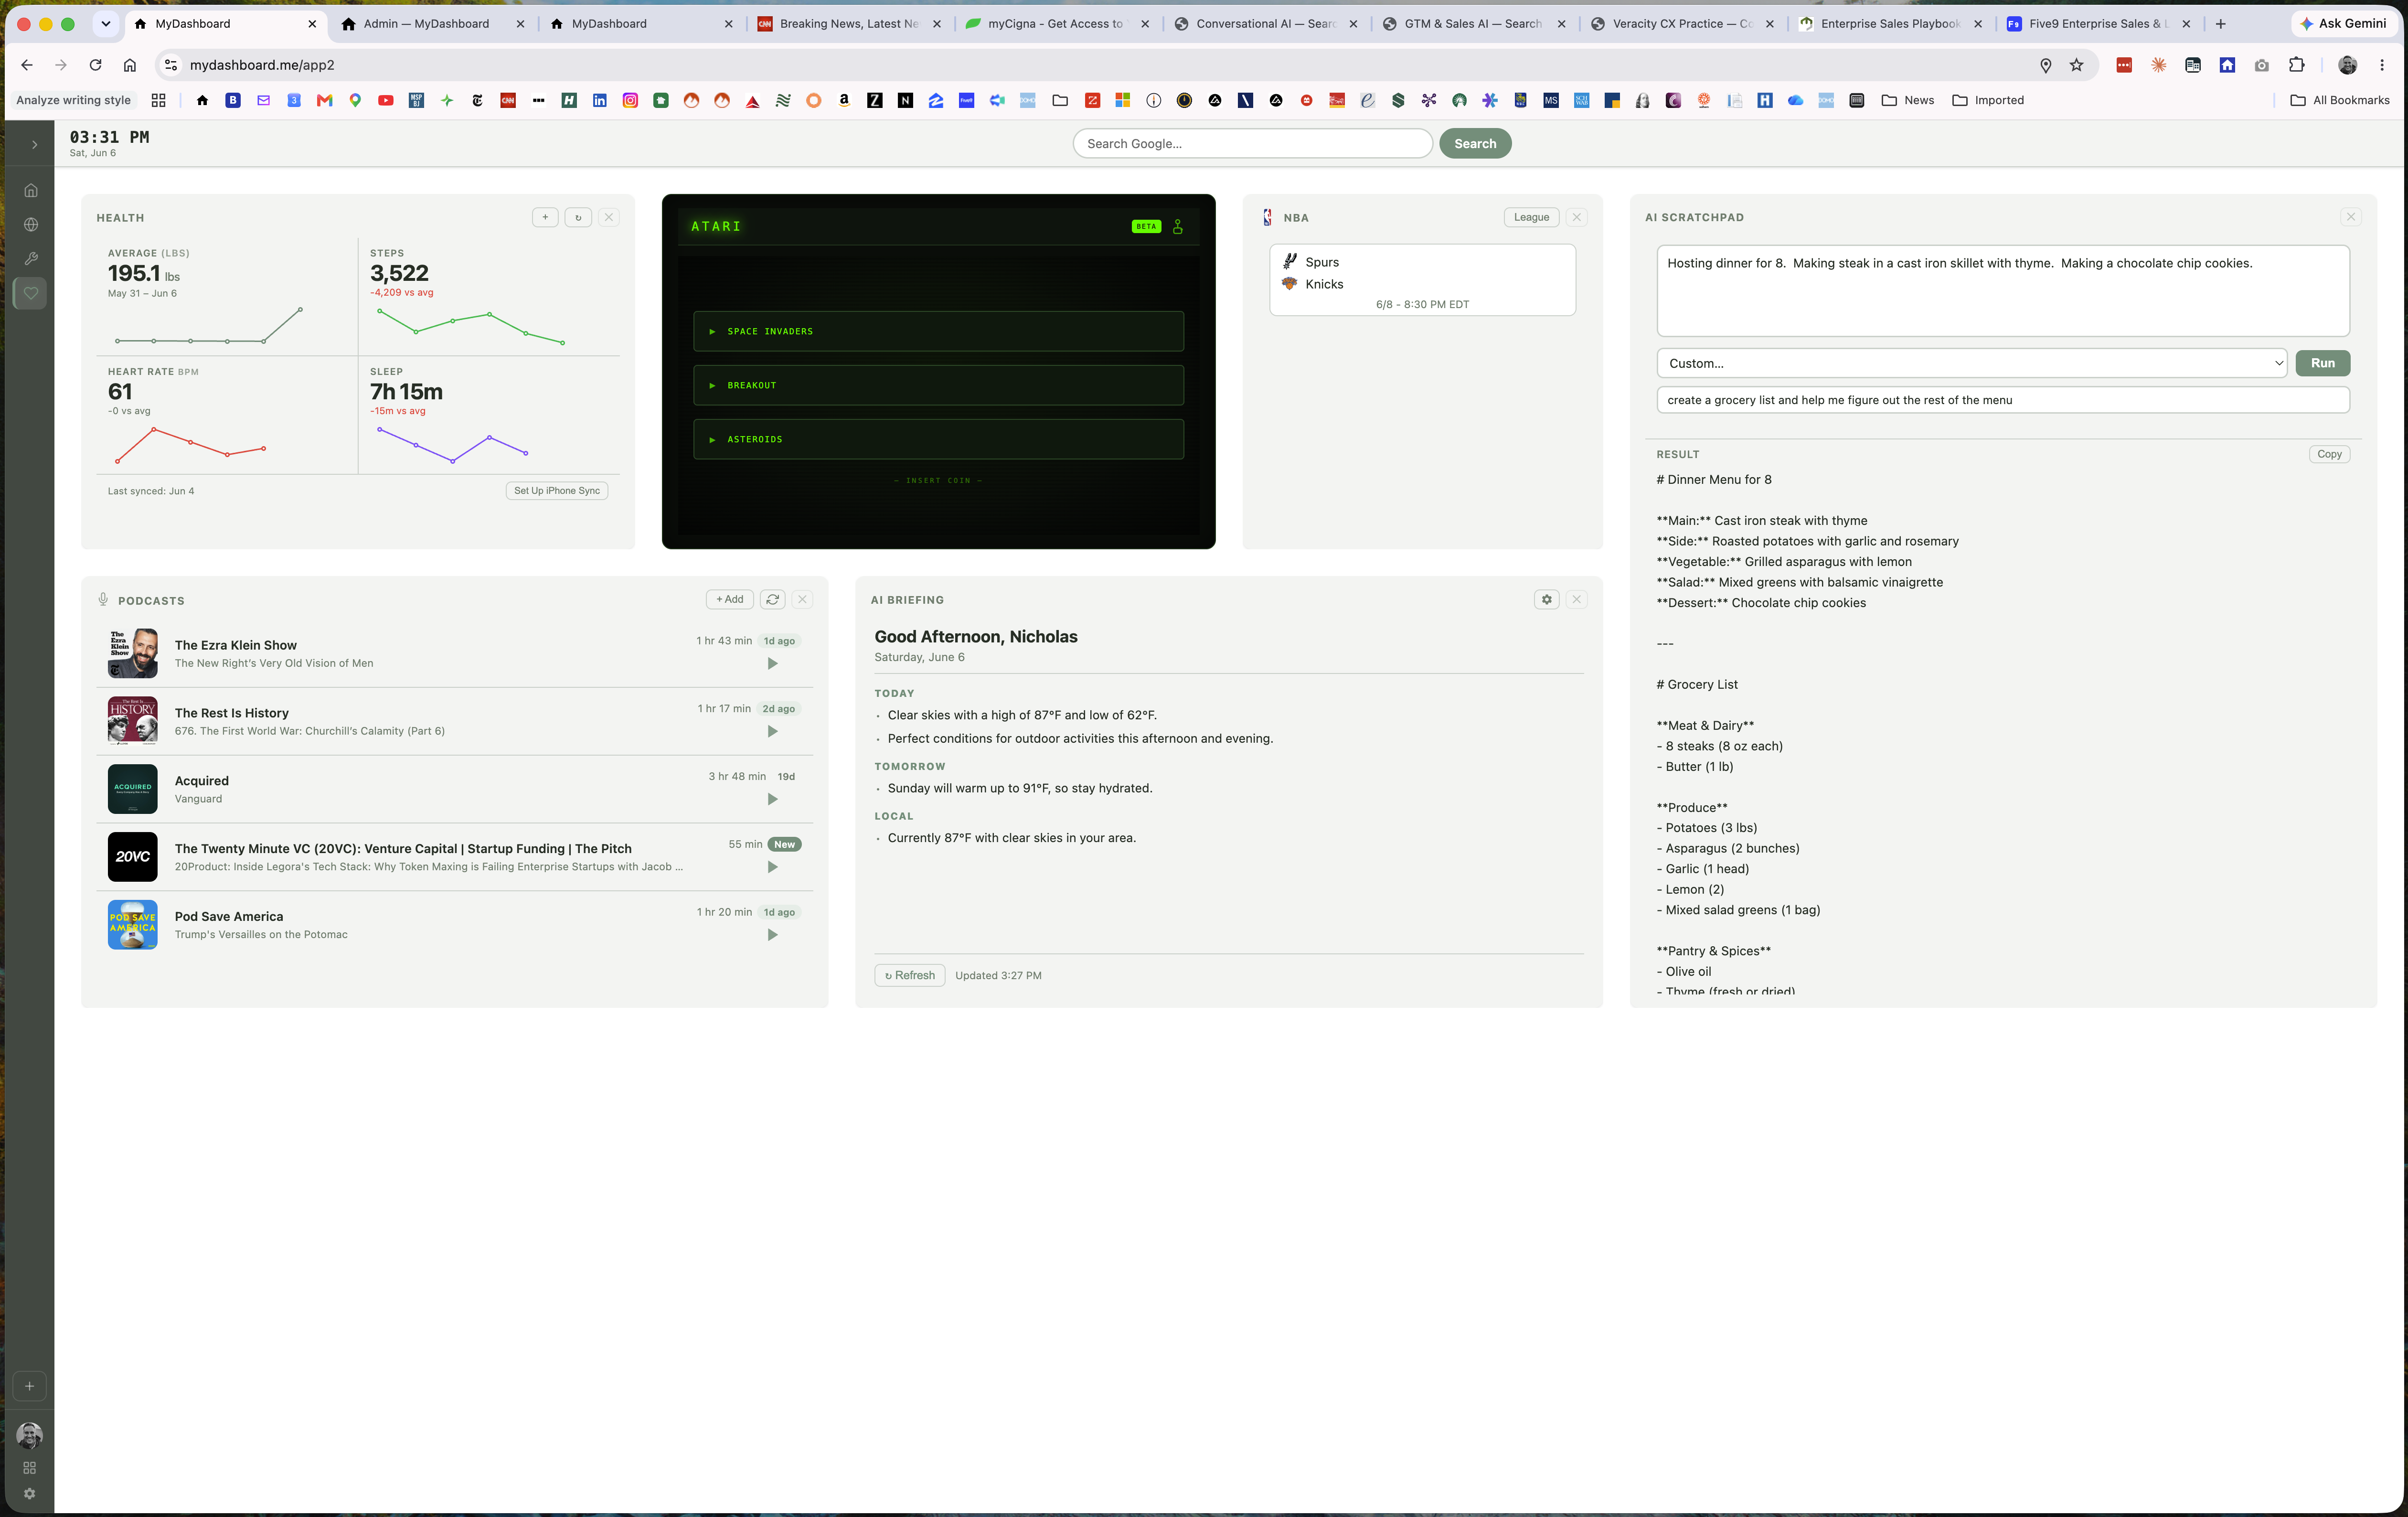This screenshot has height=1517, width=2408.
Task: Play the Acquired Vanguard episode
Action: pyautogui.click(x=772, y=799)
